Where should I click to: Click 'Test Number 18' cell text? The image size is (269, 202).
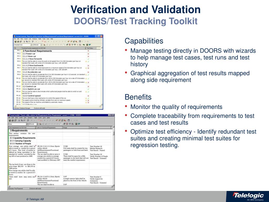point(96,146)
